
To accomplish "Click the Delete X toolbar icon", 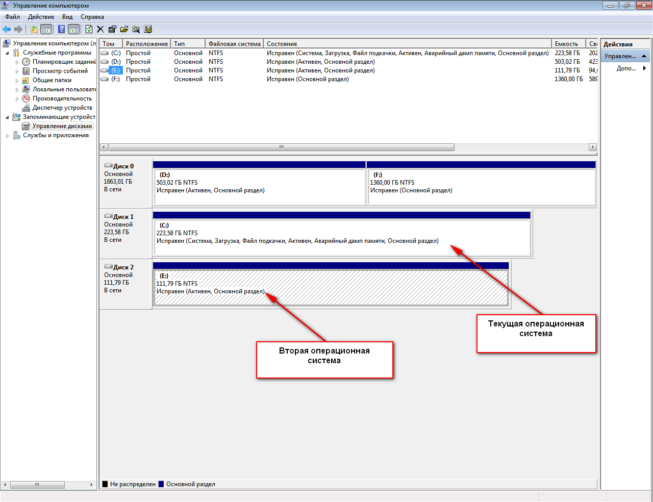I will point(101,29).
